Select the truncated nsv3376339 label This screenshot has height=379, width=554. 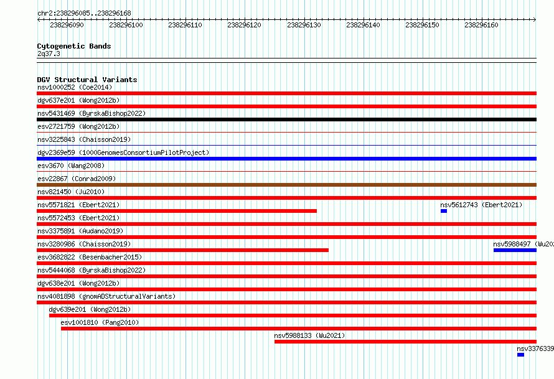tap(535, 349)
